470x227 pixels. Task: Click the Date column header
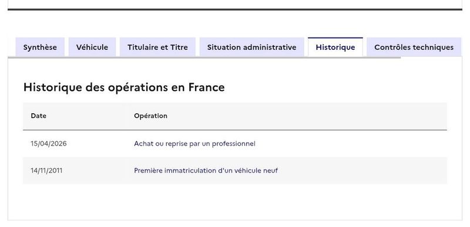coord(39,116)
